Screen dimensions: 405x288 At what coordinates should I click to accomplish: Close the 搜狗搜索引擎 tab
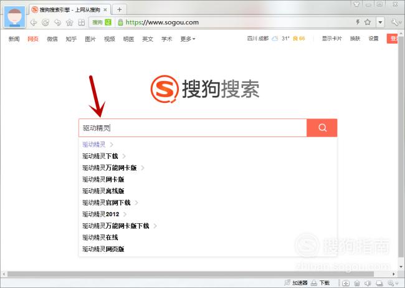(105, 10)
